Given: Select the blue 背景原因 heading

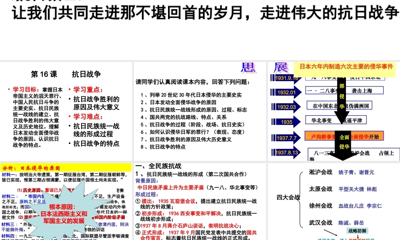Looking at the screenshot, I should (147, 181).
